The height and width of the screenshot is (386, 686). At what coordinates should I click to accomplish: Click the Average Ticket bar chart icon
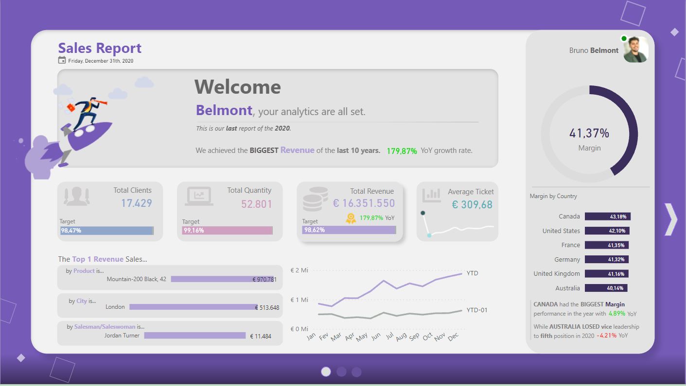coord(431,195)
